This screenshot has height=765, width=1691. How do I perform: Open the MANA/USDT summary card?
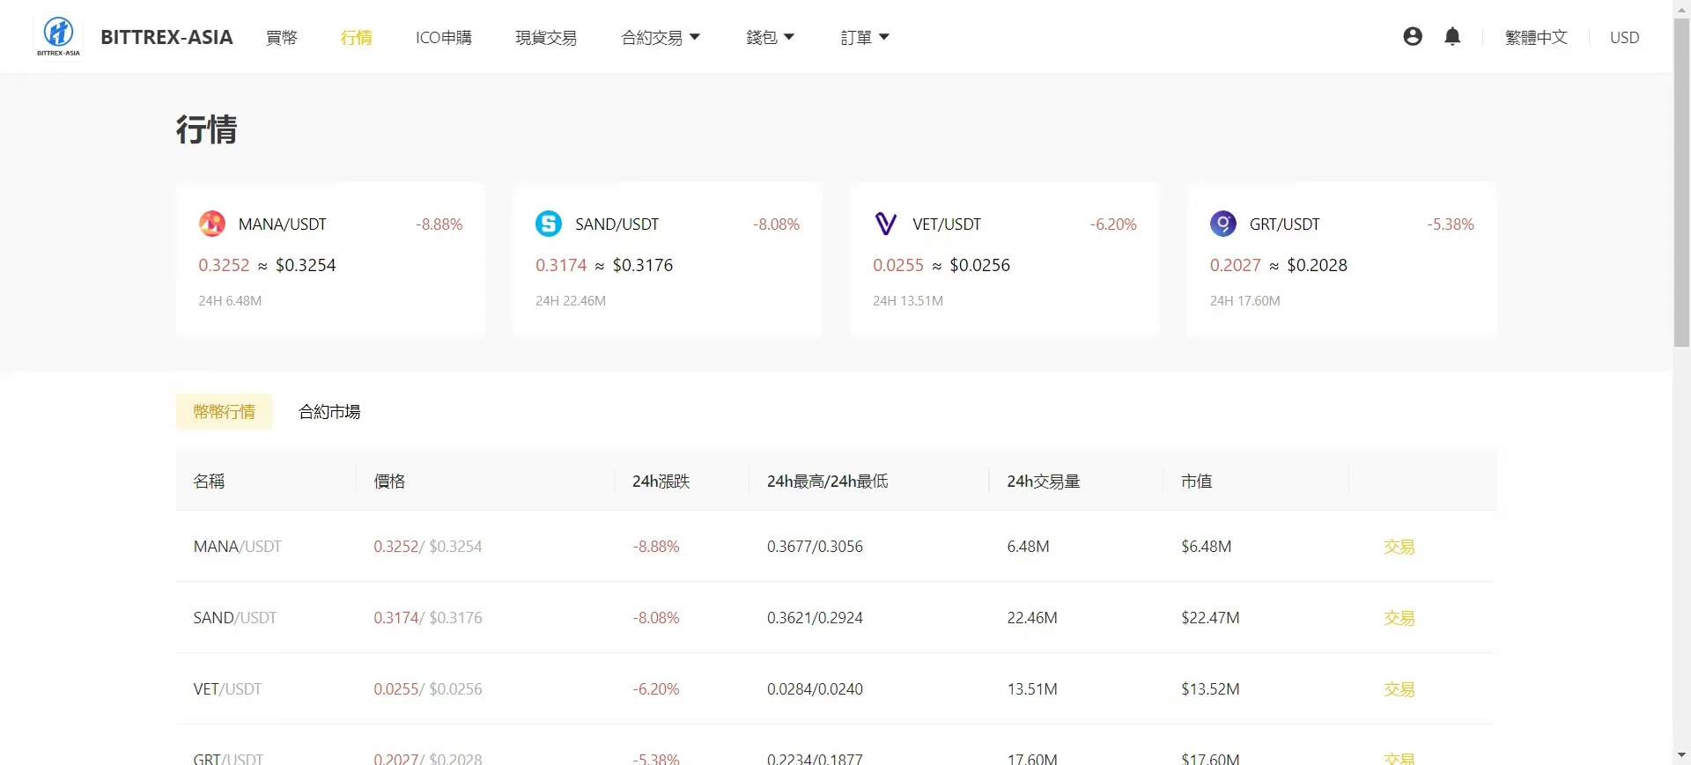click(330, 260)
